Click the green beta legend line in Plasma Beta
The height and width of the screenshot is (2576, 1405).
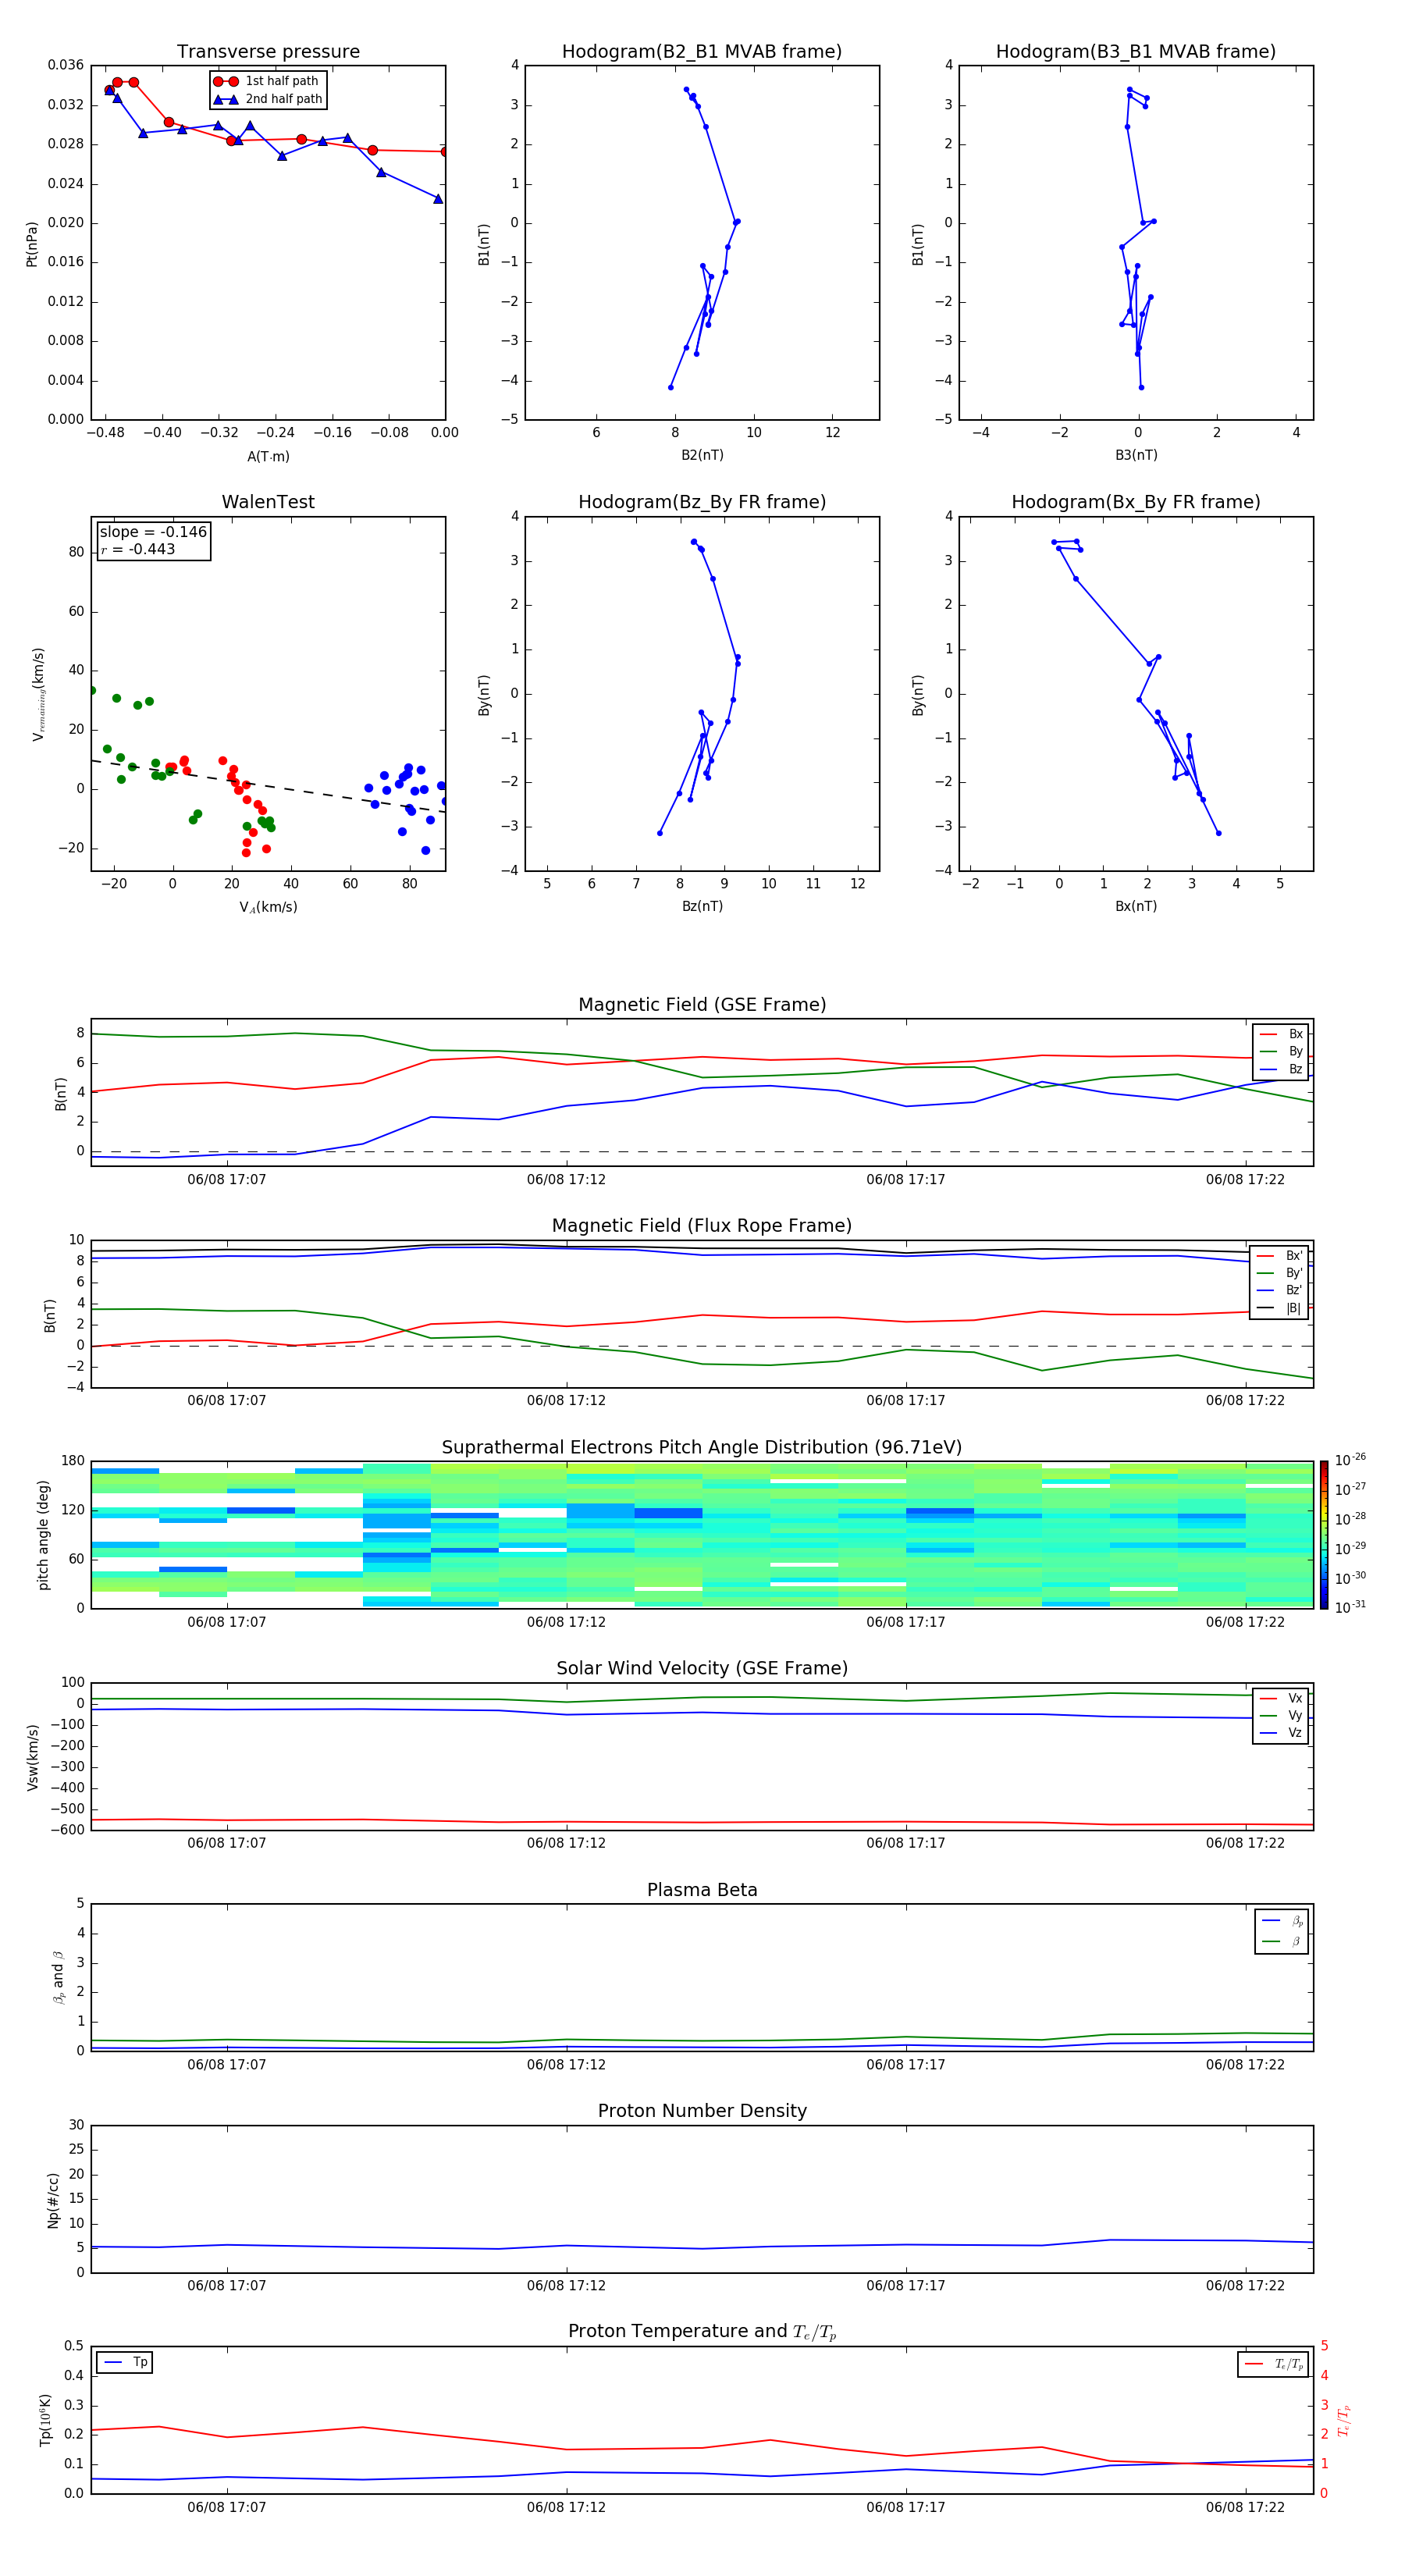pos(1270,1941)
